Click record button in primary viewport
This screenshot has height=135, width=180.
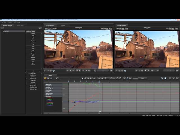[x=77, y=71]
